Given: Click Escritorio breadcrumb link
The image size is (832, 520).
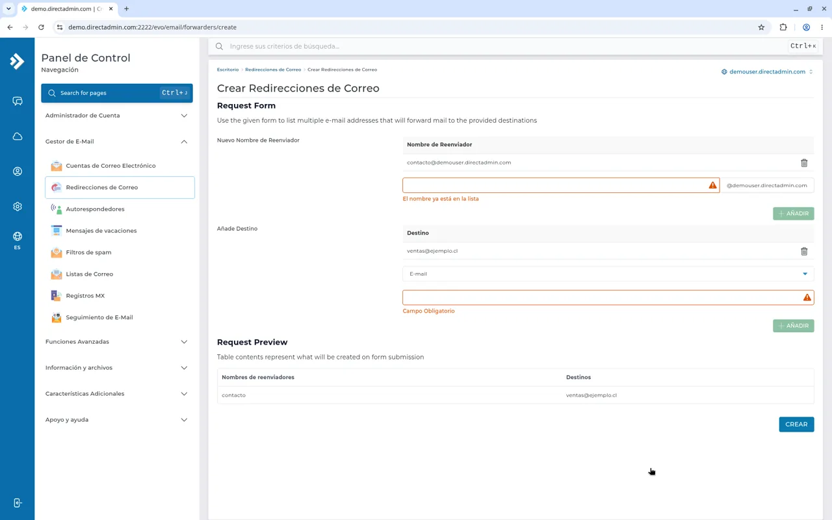Looking at the screenshot, I should [x=227, y=70].
